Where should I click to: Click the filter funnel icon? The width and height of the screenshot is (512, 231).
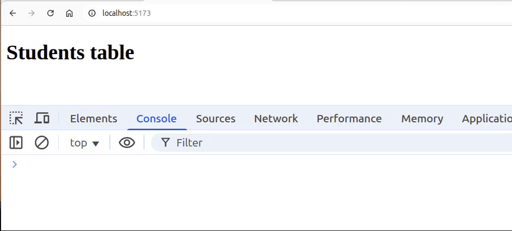[x=166, y=142]
